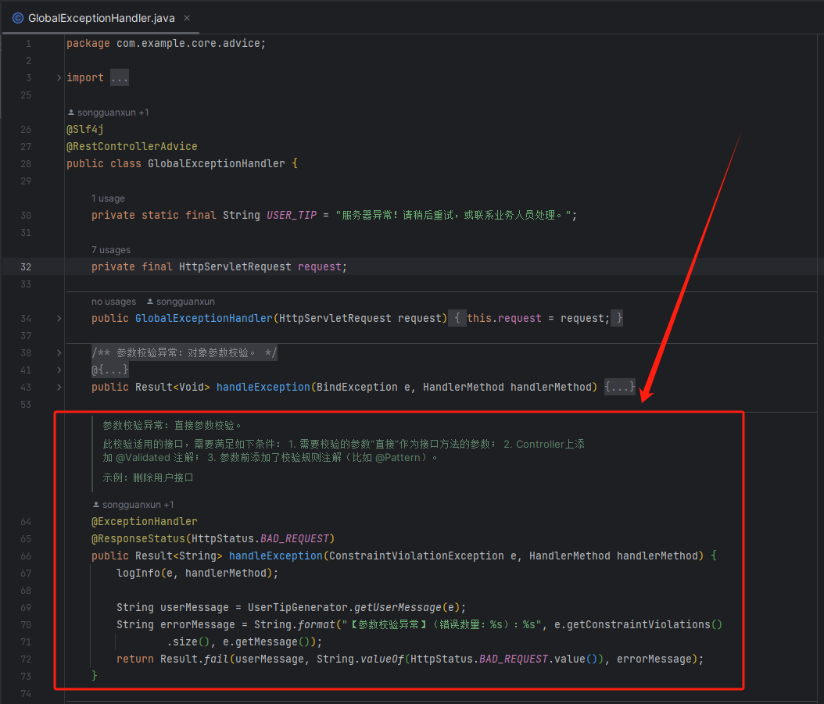Expand the fold arrow next to line 3 imports
Image resolution: width=824 pixels, height=704 pixels.
pyautogui.click(x=59, y=77)
